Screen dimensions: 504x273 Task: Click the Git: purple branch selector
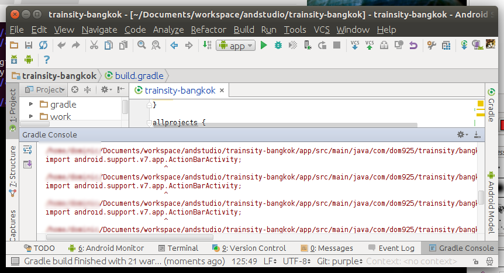[340, 261]
